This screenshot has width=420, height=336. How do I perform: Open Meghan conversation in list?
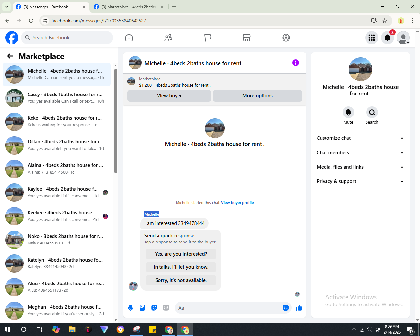tap(56, 311)
